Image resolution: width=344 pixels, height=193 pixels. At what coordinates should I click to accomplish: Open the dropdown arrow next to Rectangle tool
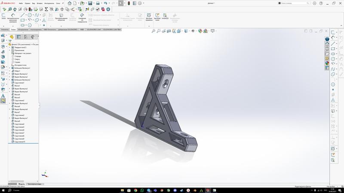point(26,20)
